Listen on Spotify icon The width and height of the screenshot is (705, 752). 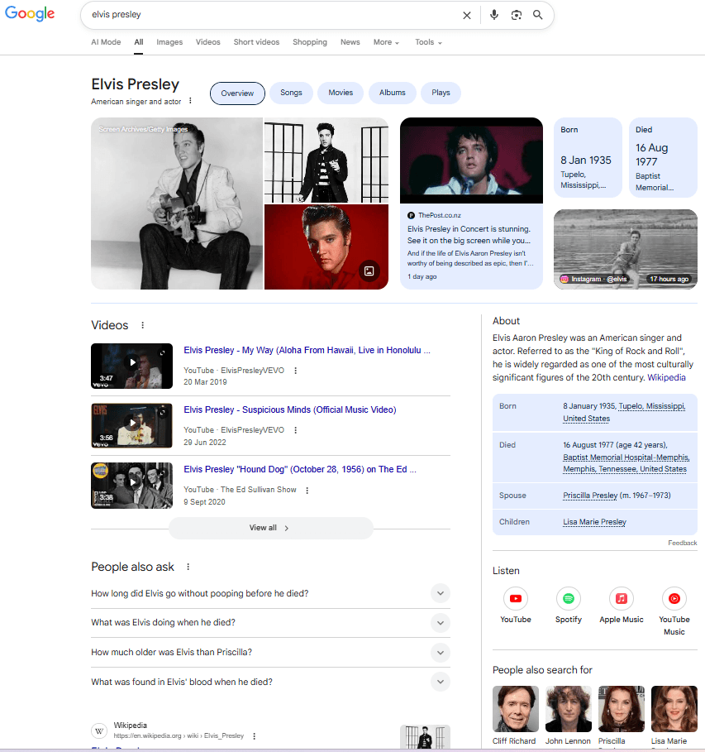click(x=569, y=598)
